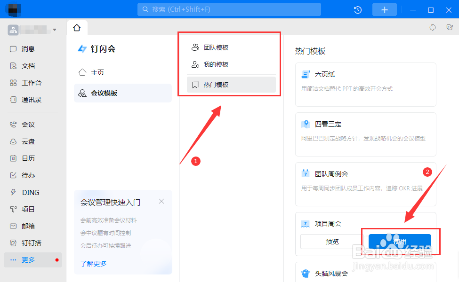This screenshot has width=459, height=282.
Task: Minimize the application window
Action: point(413,10)
